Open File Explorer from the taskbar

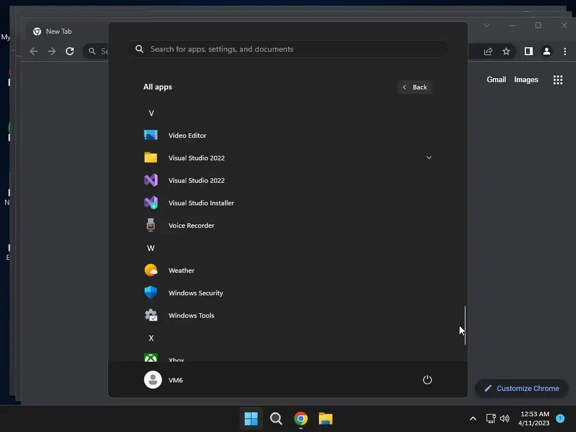tap(326, 418)
